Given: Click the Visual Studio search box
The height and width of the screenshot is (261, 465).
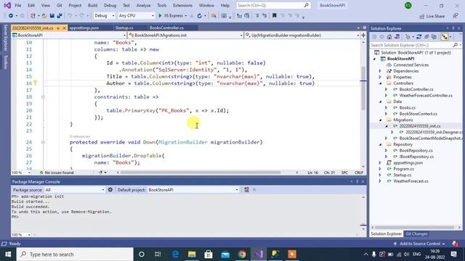Looking at the screenshot, I should (x=273, y=5).
